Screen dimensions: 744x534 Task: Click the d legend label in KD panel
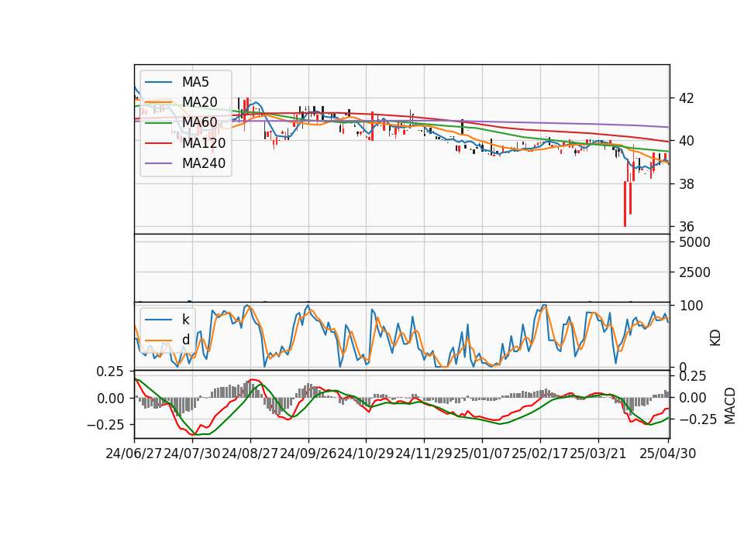186,340
